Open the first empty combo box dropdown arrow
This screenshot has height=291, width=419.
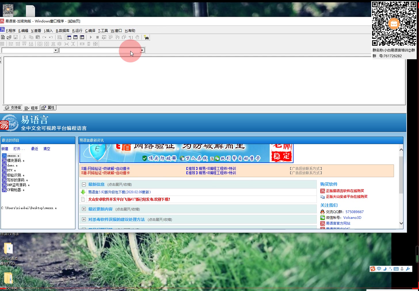(56, 50)
